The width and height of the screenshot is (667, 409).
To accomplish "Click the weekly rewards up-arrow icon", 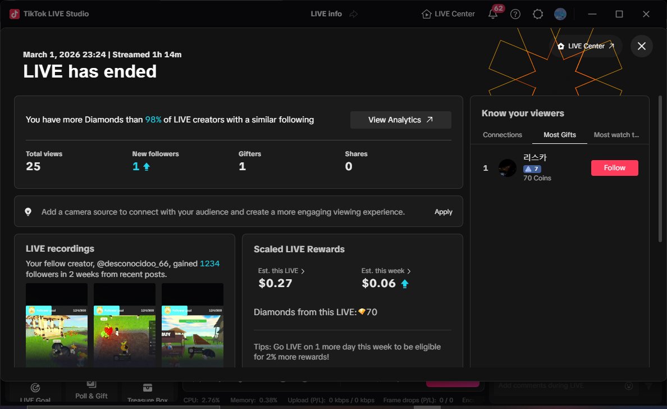I will tap(405, 284).
